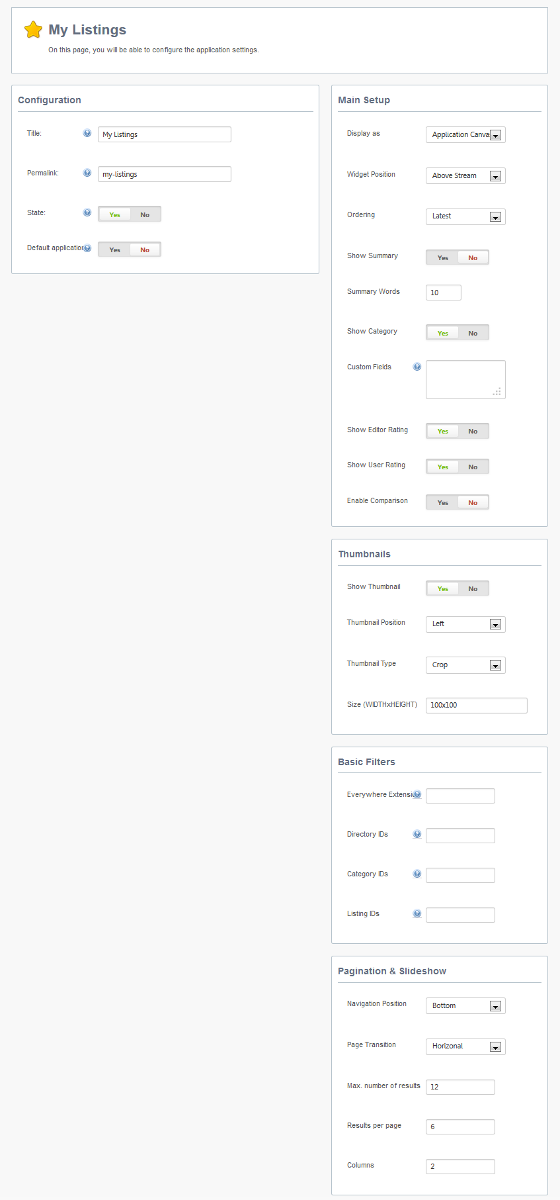Viewport: 560px width, 1200px height.
Task: Click the Custom Fields text area
Action: (x=465, y=379)
